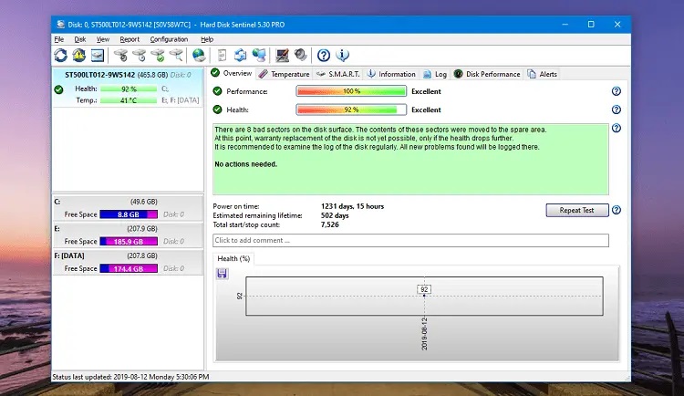
Task: Close the Hard Disk Sentinel window
Action: tap(617, 25)
